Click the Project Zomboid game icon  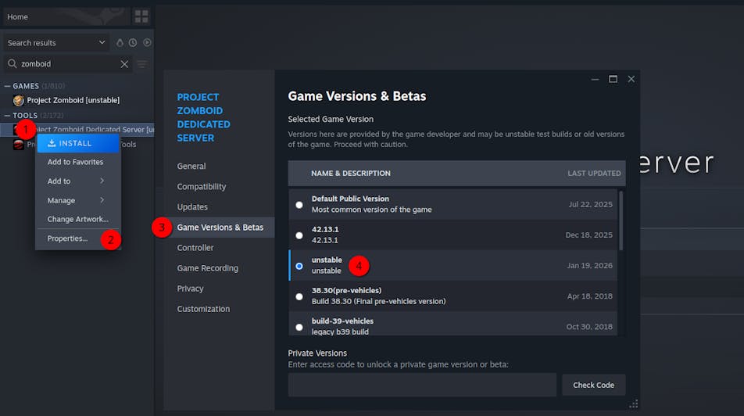coord(19,100)
